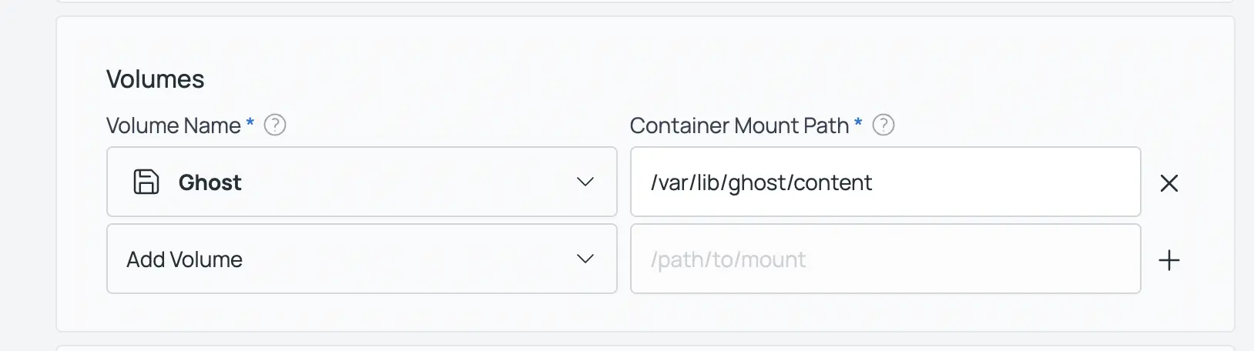Click the Add Volume placeholder text
1254x351 pixels.
click(184, 259)
